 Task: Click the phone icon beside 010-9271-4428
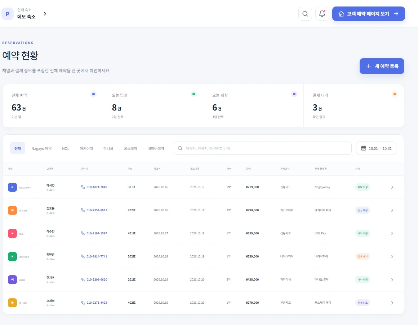point(83,303)
